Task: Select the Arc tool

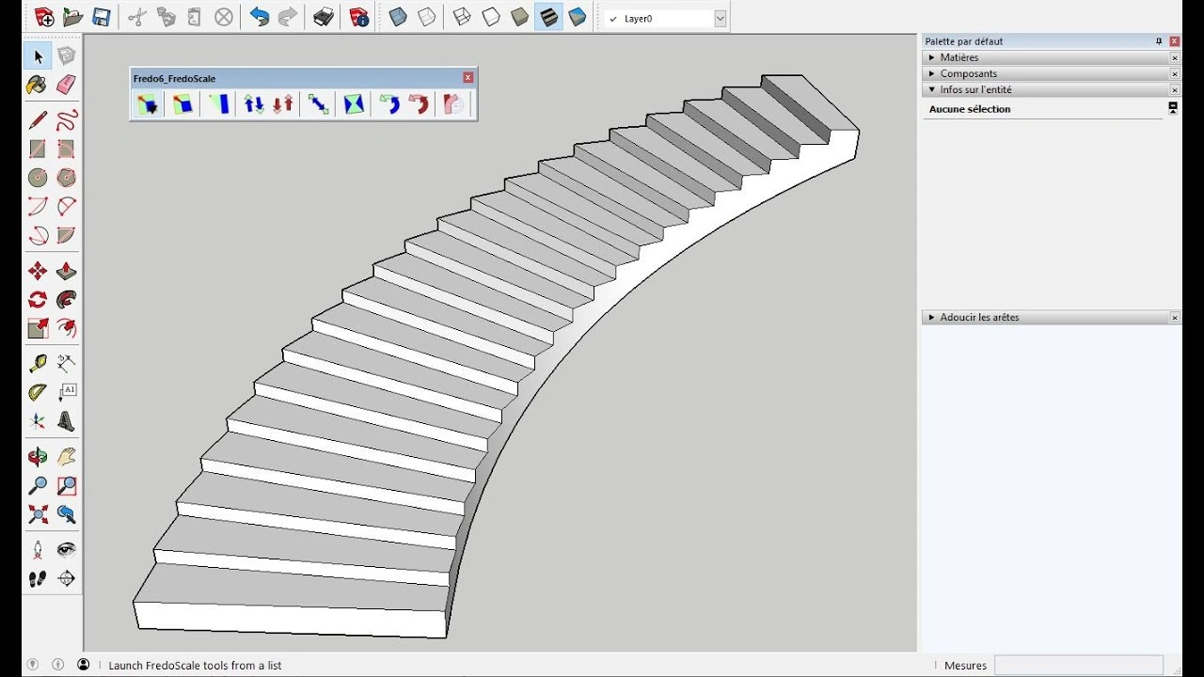Action: tap(38, 206)
